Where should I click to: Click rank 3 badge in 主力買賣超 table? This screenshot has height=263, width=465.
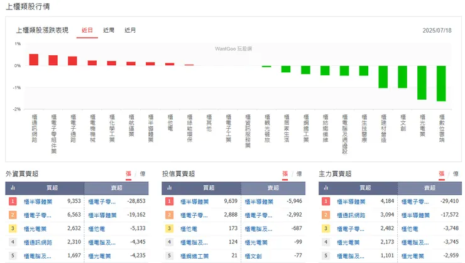pos(326,228)
